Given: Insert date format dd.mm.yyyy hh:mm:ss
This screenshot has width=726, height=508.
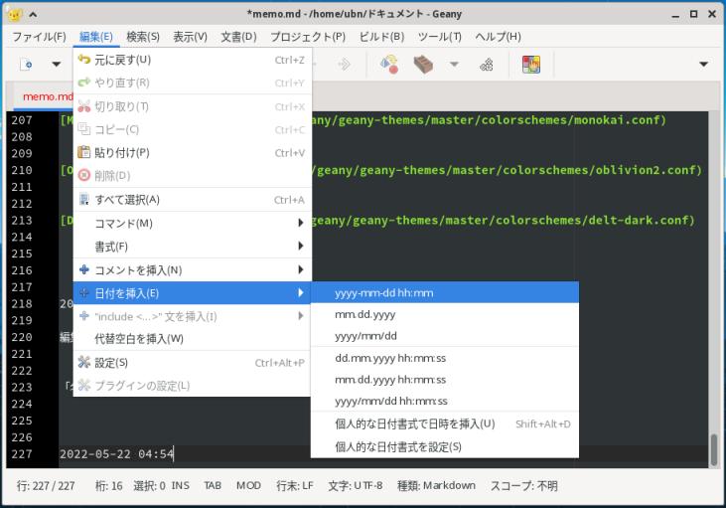Looking at the screenshot, I should point(445,358).
